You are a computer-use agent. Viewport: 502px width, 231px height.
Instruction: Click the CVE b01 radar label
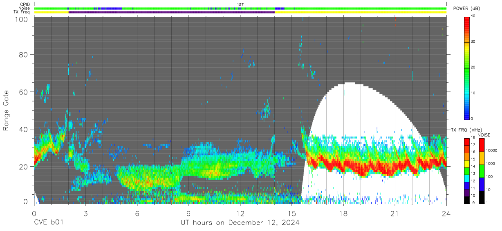(x=48, y=223)
